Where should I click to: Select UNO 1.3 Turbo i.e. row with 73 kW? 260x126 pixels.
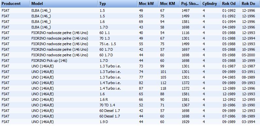pyautogui.click(x=130, y=66)
